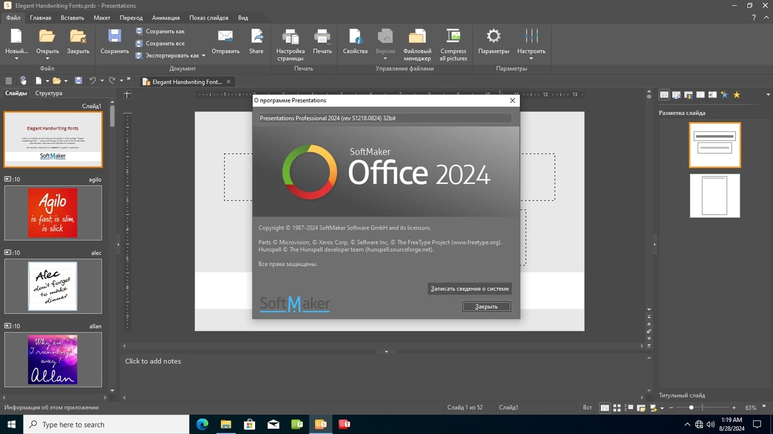Screen dimensions: 773x434
Task: Open slide transition sidebar icon
Action: click(x=712, y=95)
